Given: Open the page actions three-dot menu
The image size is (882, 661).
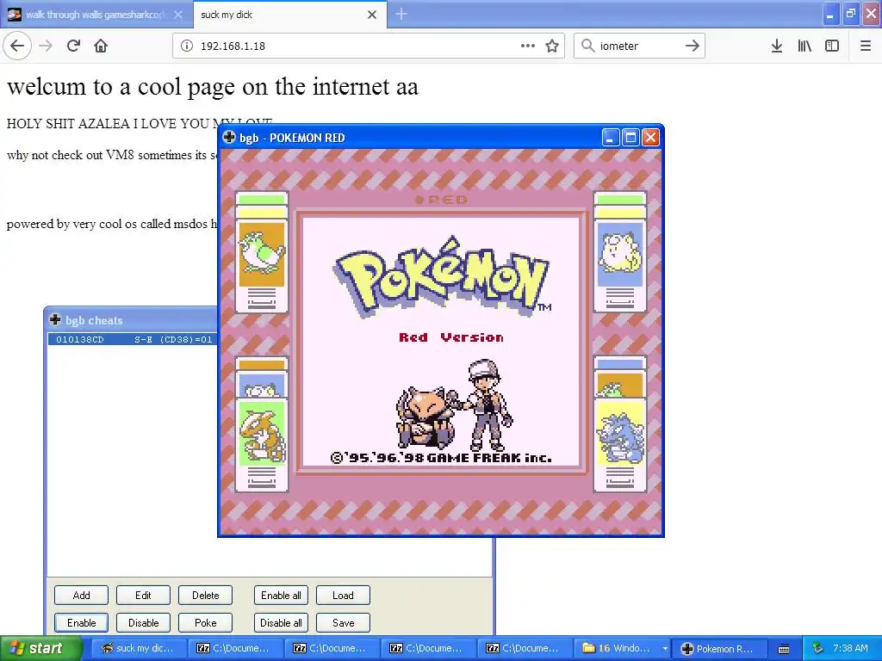Looking at the screenshot, I should 528,46.
